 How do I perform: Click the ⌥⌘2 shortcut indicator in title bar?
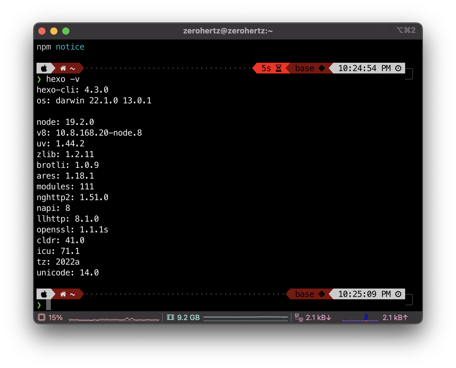coord(406,30)
